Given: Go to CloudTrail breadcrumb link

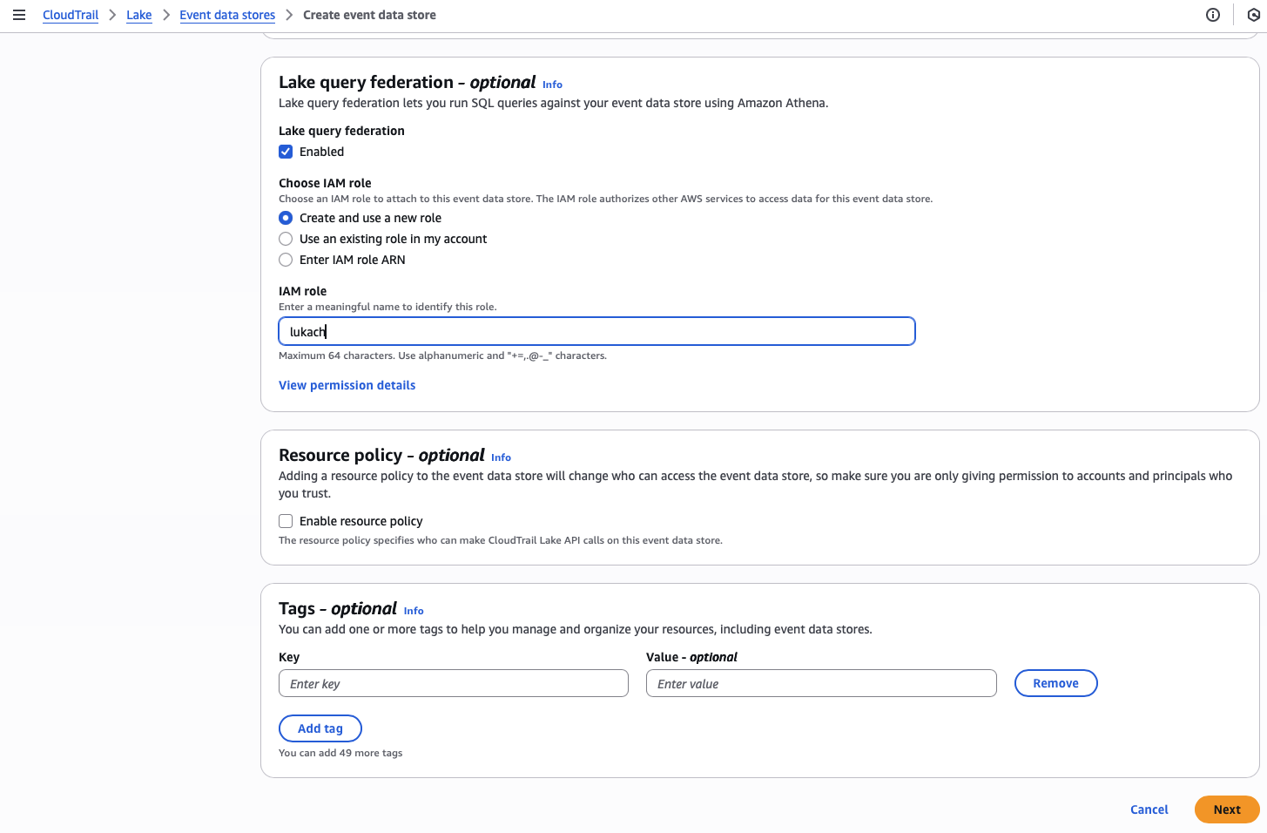Looking at the screenshot, I should pyautogui.click(x=71, y=15).
